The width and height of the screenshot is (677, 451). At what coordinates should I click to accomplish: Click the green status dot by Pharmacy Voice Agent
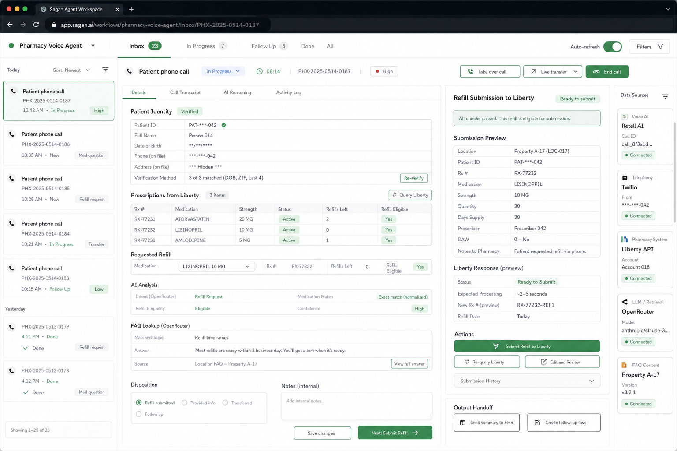click(11, 45)
